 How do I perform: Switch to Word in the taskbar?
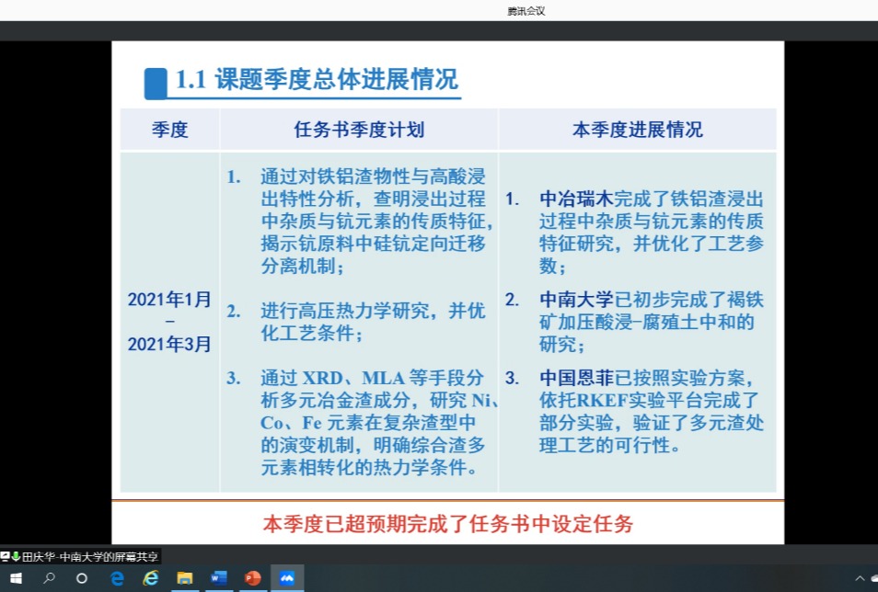point(219,578)
